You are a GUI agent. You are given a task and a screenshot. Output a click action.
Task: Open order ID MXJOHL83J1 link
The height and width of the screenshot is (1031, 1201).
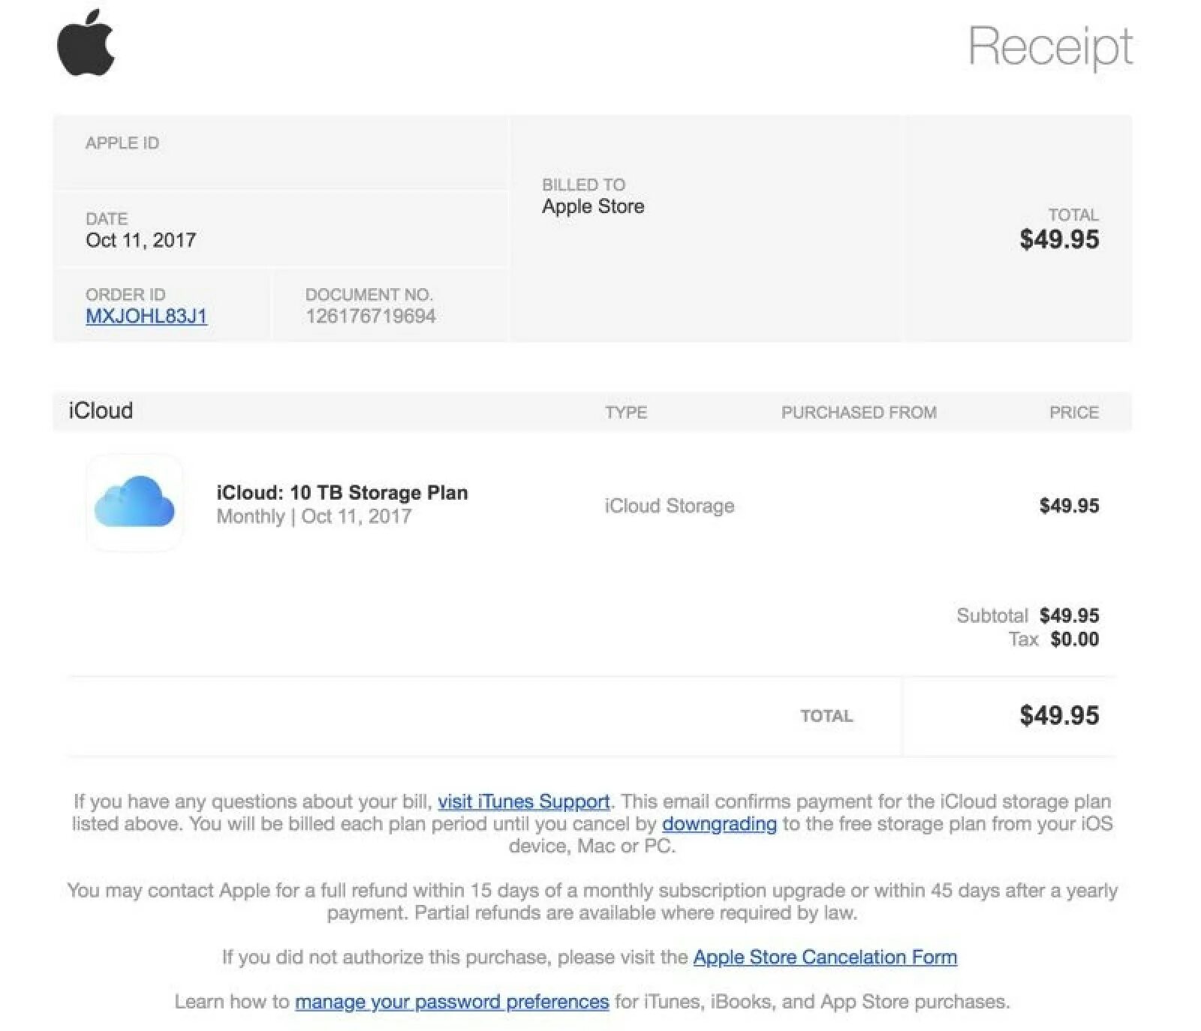point(146,316)
